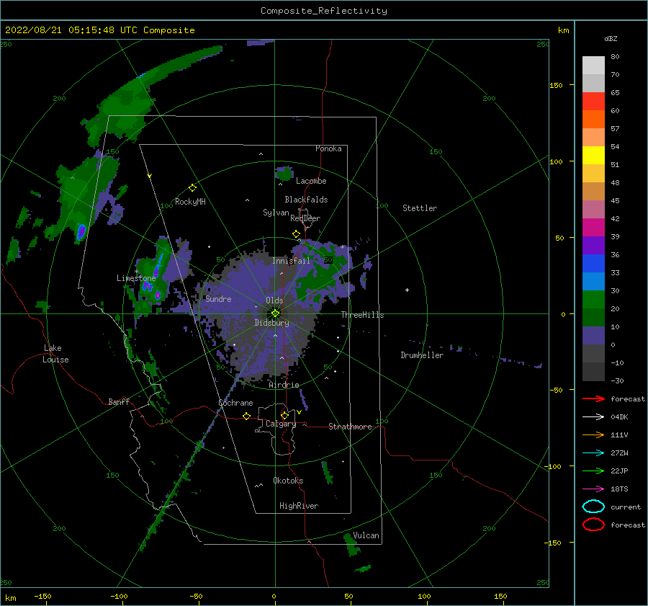Click the ThreeHills town label
This screenshot has height=606, width=648.
(x=362, y=315)
